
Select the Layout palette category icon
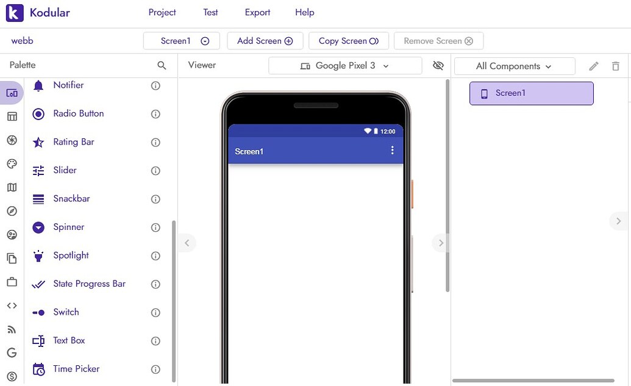[x=12, y=116]
